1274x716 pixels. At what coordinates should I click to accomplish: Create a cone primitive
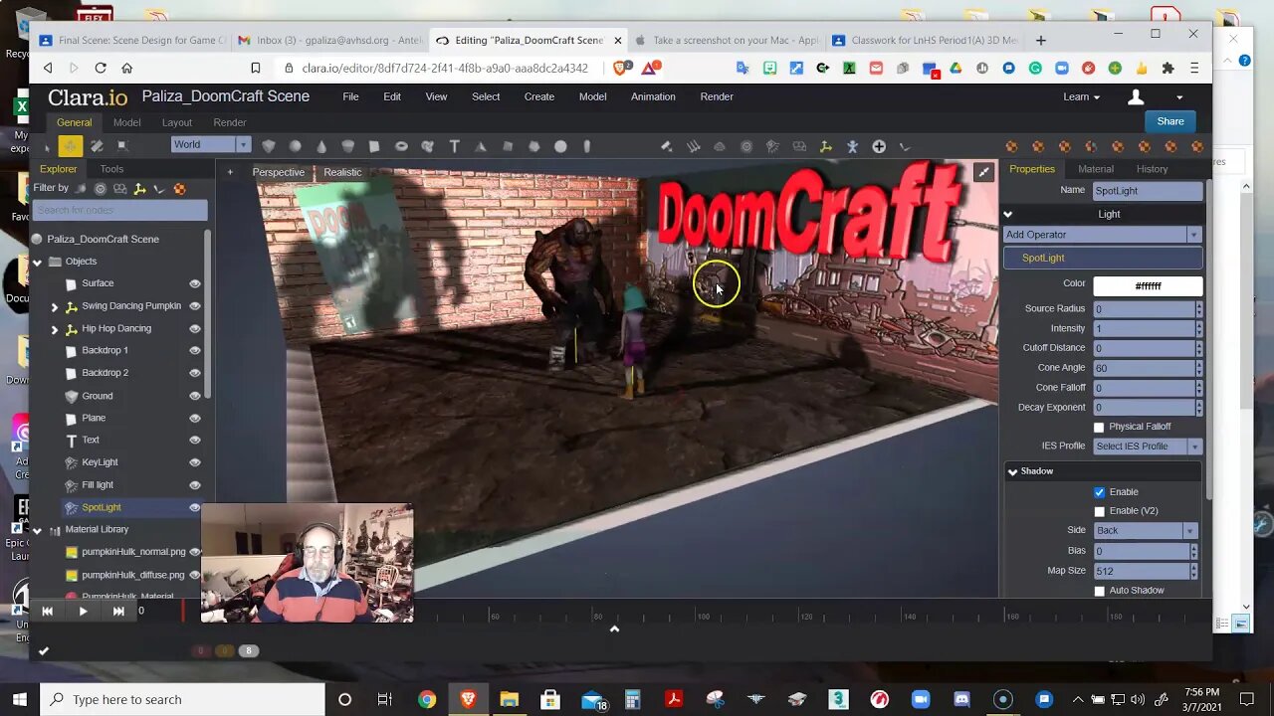tap(321, 146)
